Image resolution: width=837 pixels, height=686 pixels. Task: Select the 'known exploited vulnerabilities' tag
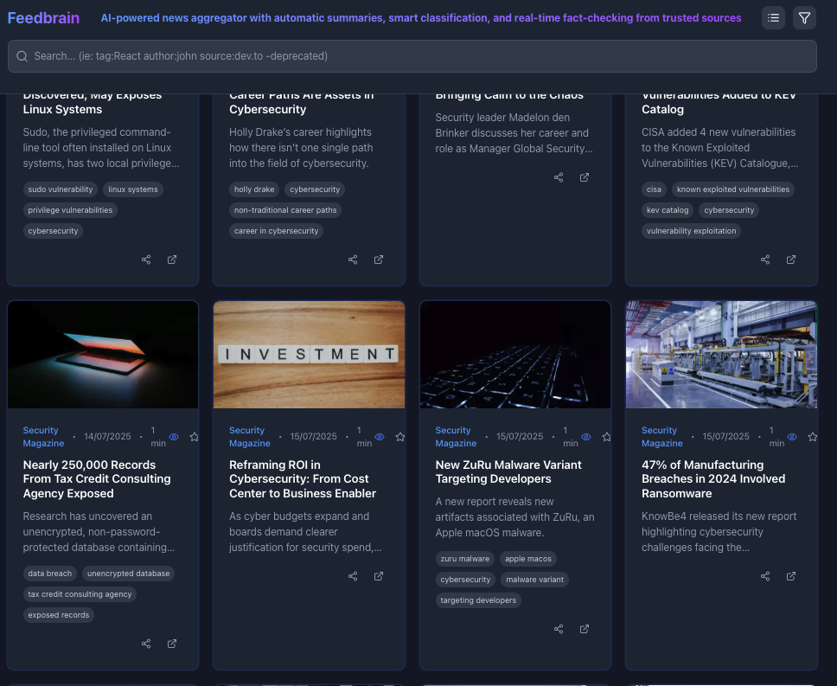[733, 189]
